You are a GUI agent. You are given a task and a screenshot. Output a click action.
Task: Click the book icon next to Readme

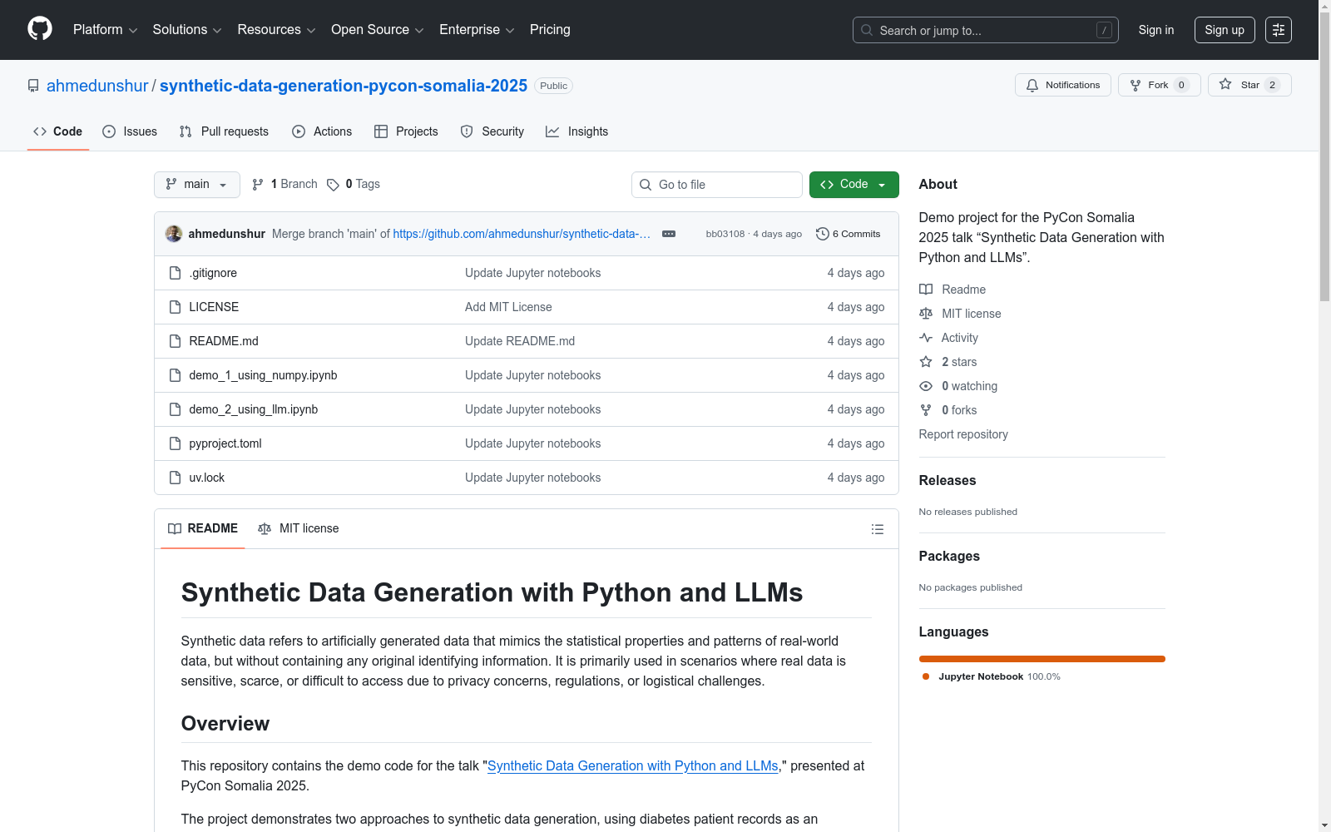(x=926, y=290)
